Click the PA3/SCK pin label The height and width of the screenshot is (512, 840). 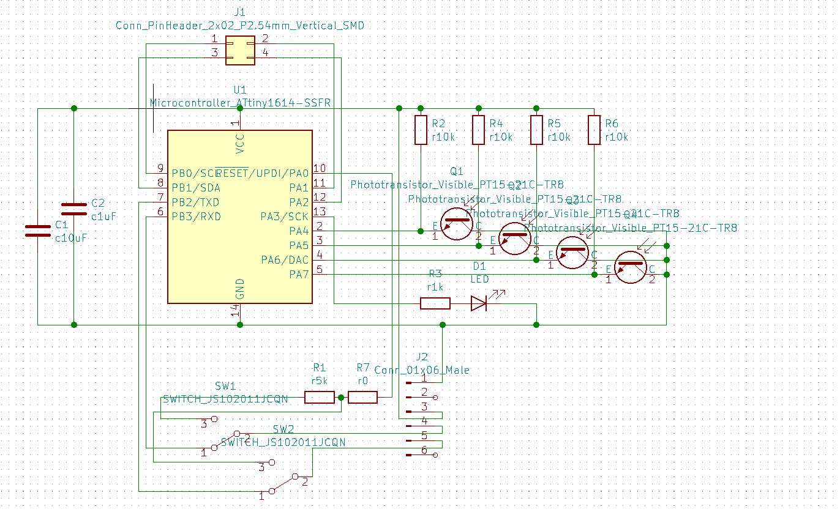tap(285, 217)
